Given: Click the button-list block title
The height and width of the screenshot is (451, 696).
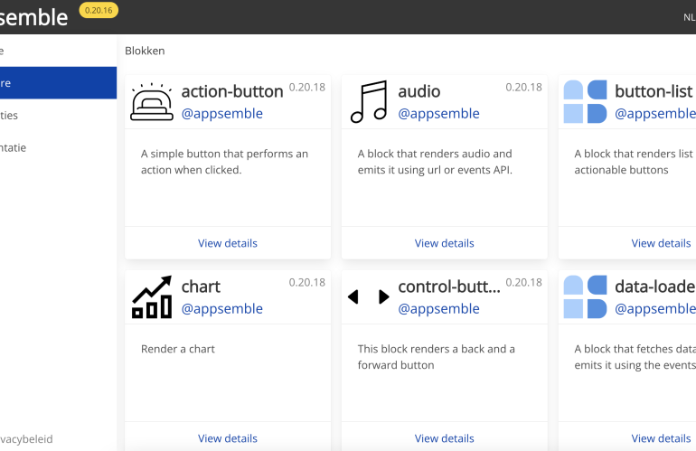Looking at the screenshot, I should tap(654, 91).
